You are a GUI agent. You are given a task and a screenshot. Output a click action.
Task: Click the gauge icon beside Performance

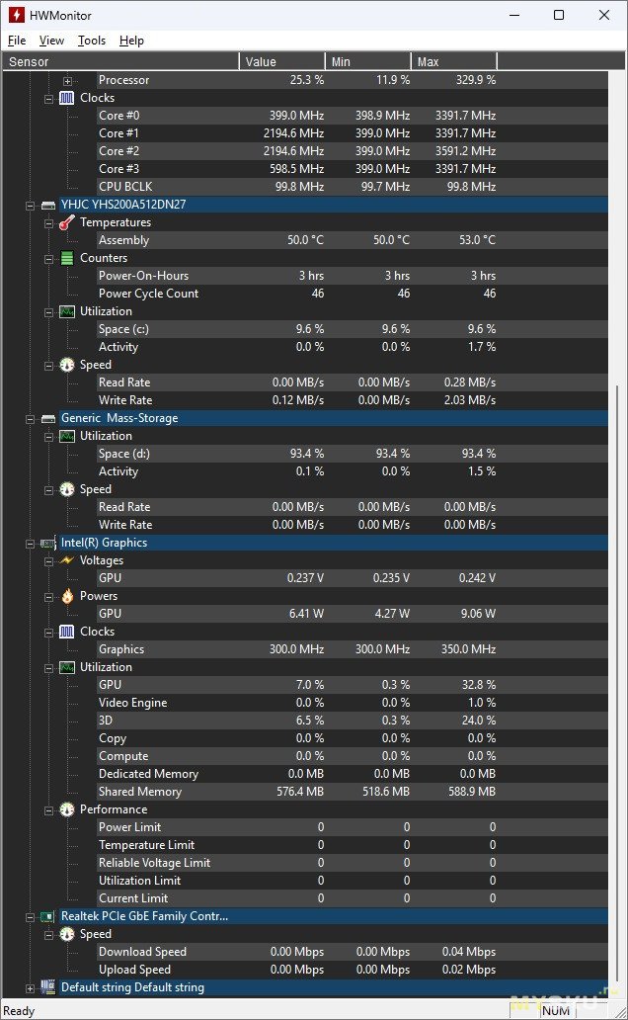click(67, 809)
